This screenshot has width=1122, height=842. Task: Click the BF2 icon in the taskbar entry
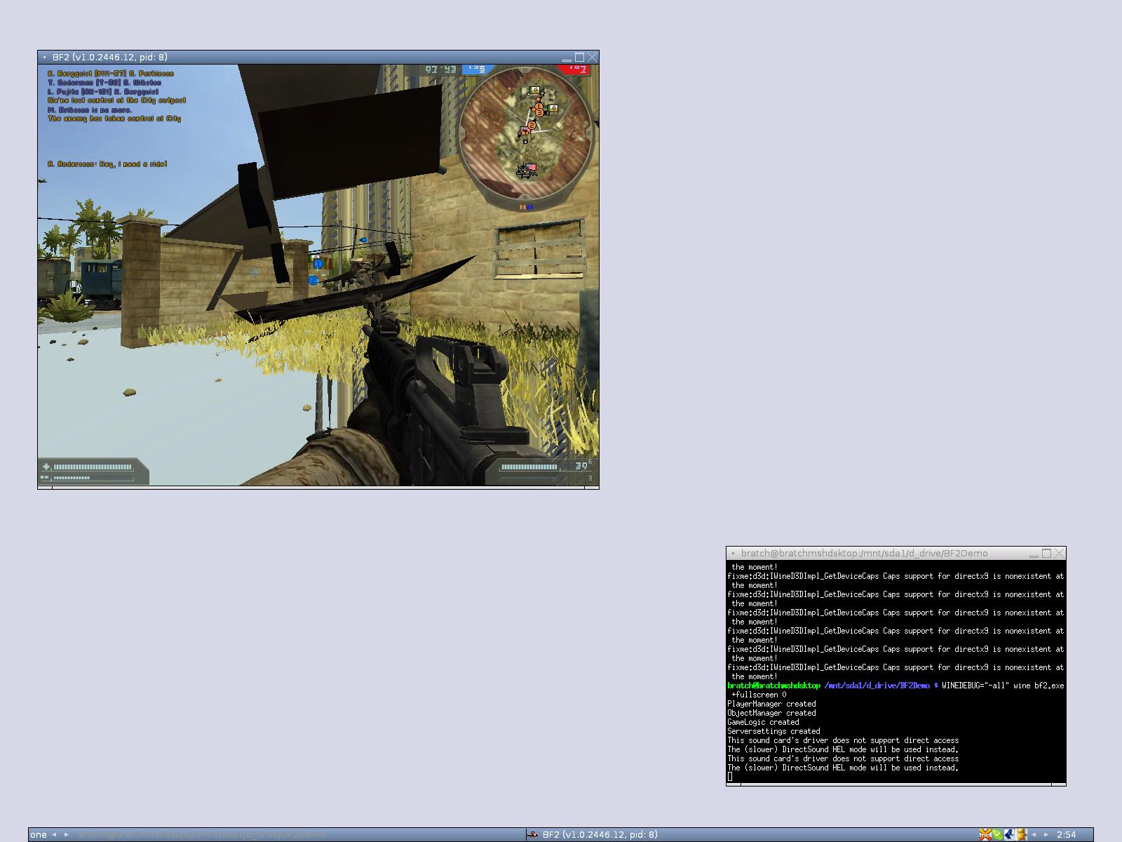click(533, 834)
